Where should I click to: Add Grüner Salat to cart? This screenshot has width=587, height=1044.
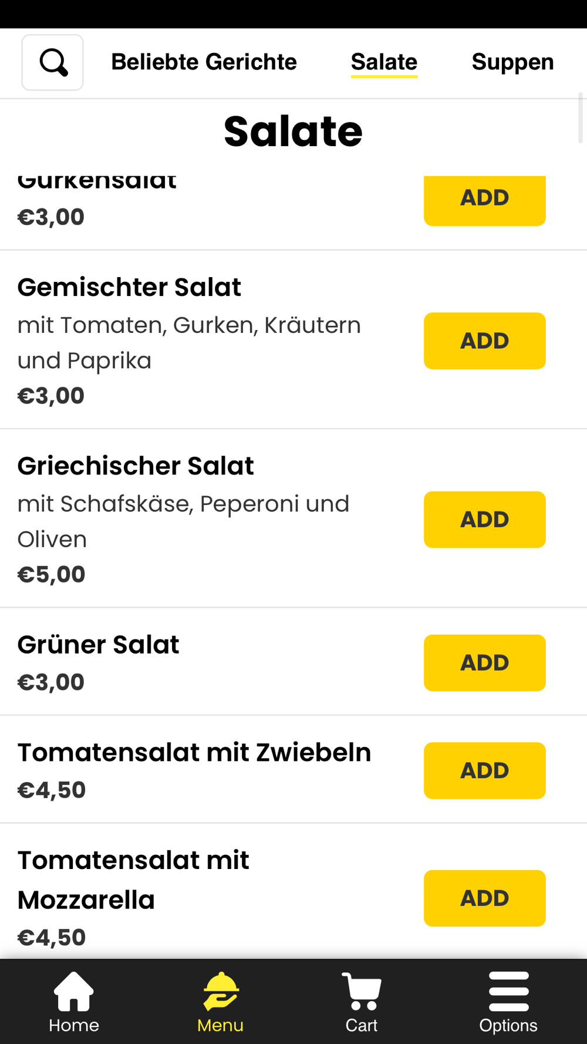pos(485,663)
